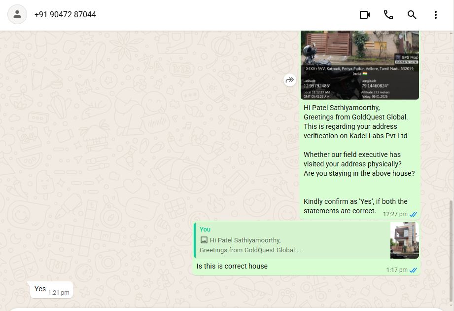Image resolution: width=454 pixels, height=311 pixels.
Task: Forward the GPS photo using forward icon
Action: pos(290,80)
